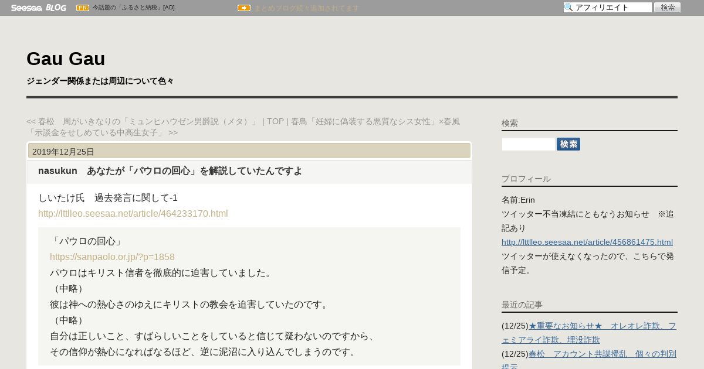The image size is (704, 369).
Task: Open the Gau Gau blog title
Action: (66, 59)
